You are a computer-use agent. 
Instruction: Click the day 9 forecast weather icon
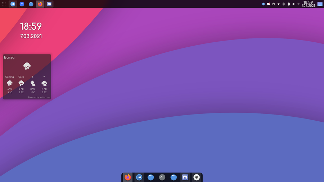tap(44, 83)
